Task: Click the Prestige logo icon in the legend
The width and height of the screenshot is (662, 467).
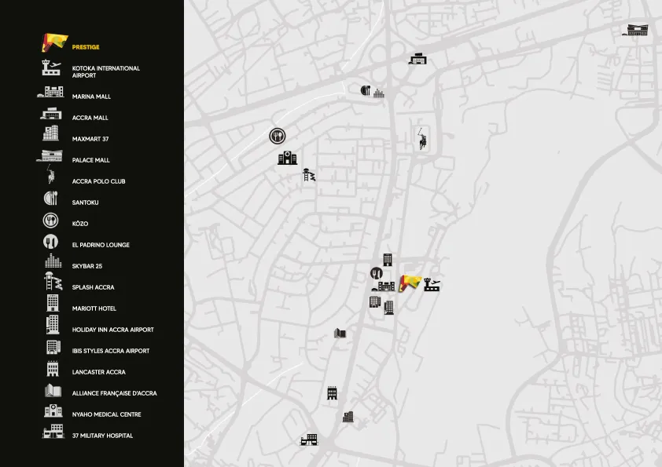Action: click(x=54, y=42)
